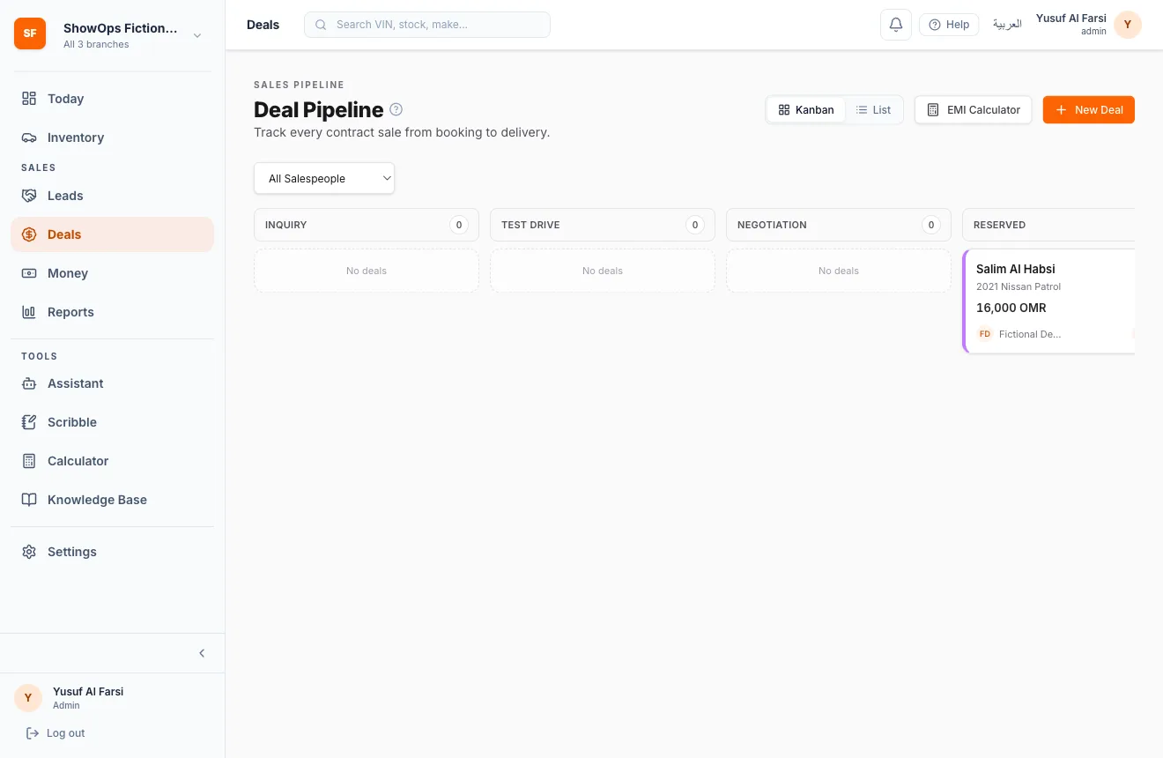The height and width of the screenshot is (758, 1163).
Task: Click the Negotiation column header
Action: click(x=839, y=225)
